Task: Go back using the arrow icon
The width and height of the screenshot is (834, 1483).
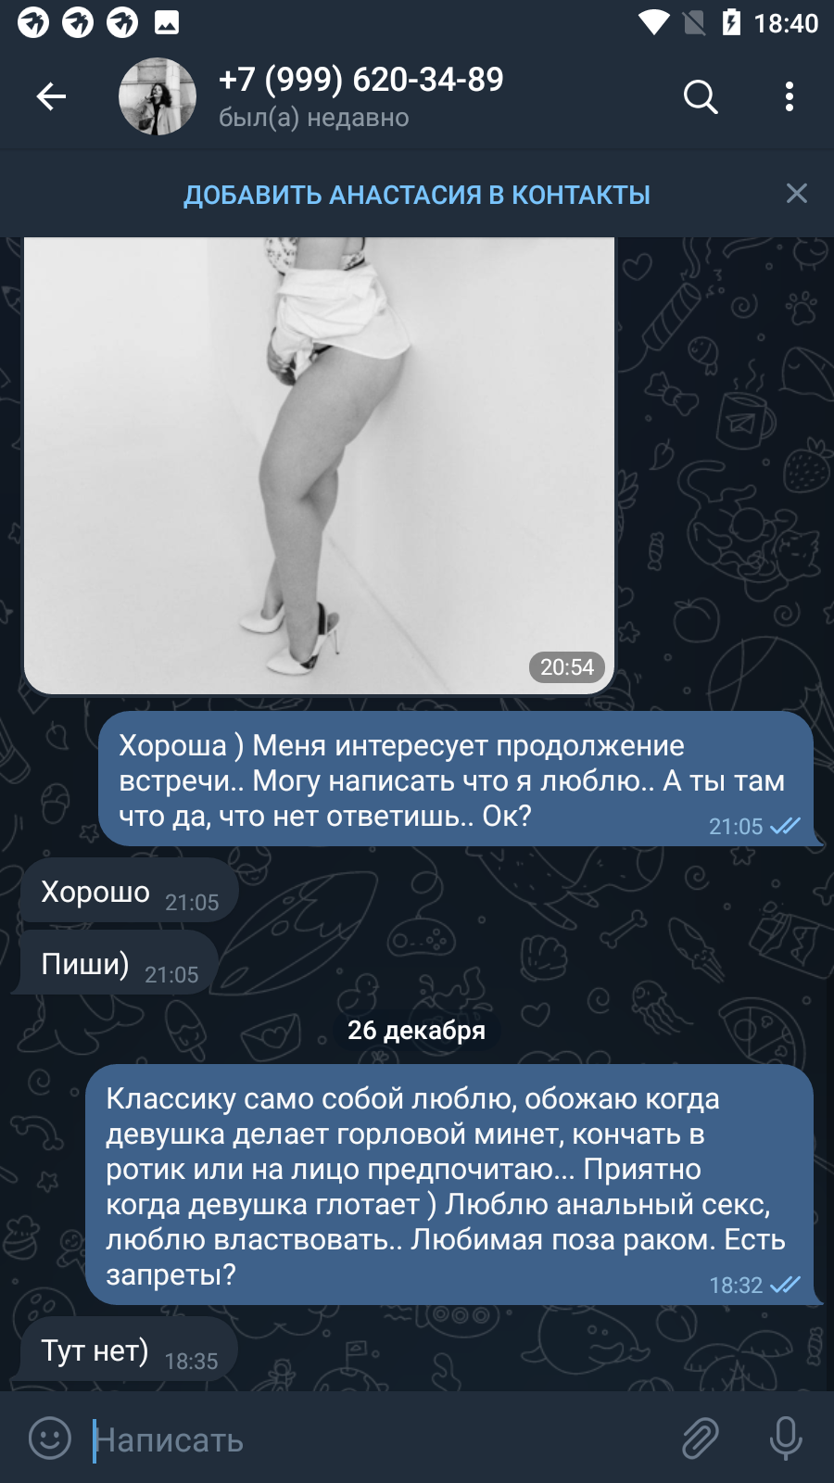Action: pos(51,96)
